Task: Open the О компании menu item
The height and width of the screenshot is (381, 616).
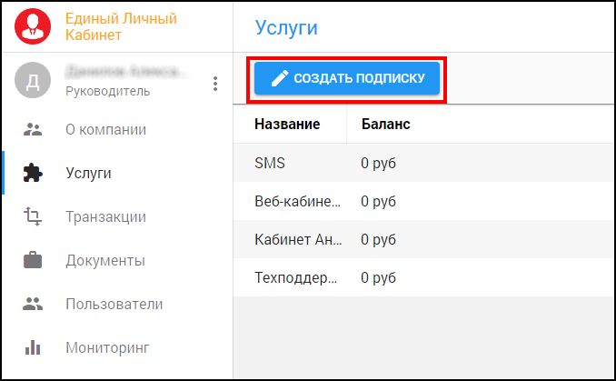Action: 105,129
